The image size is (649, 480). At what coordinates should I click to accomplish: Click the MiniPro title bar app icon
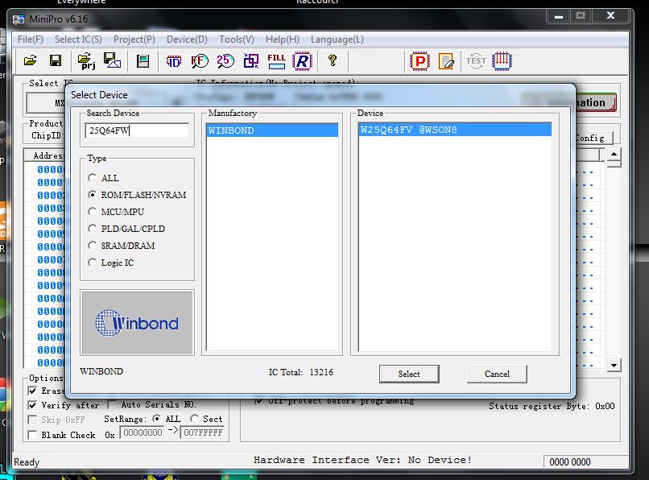19,19
